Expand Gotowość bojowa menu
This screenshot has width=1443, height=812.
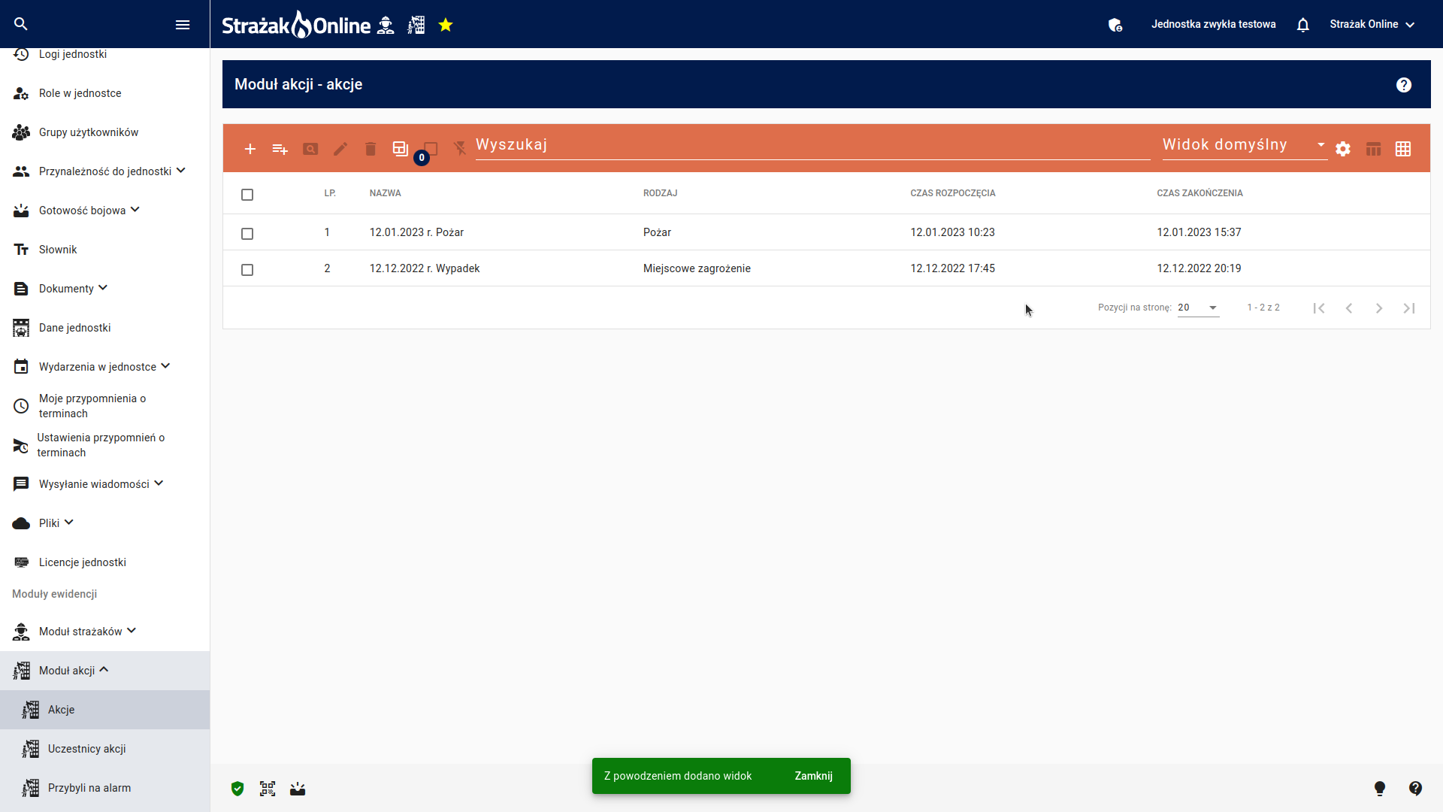coord(104,211)
